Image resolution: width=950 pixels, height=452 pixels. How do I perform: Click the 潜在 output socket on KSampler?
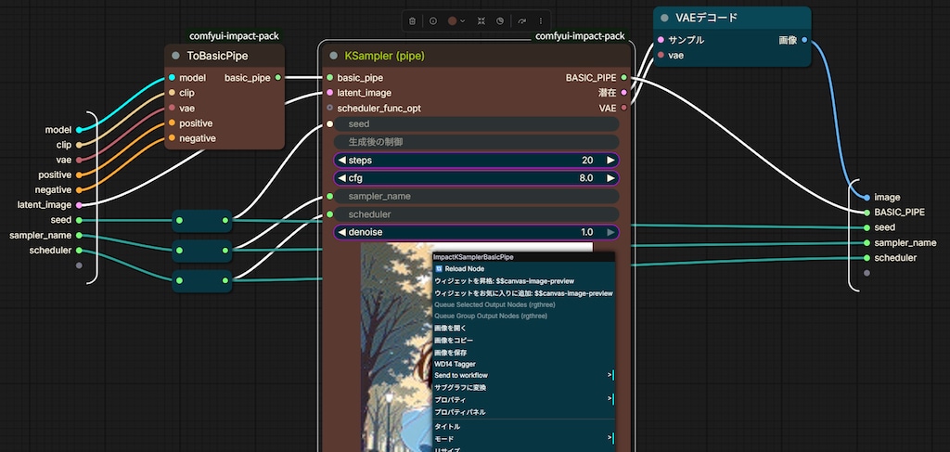[624, 93]
